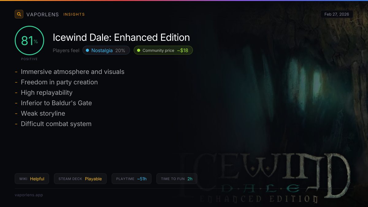The image size is (368, 207).
Task: Click the Feb 27, 2026 date badge
Action: click(x=337, y=14)
